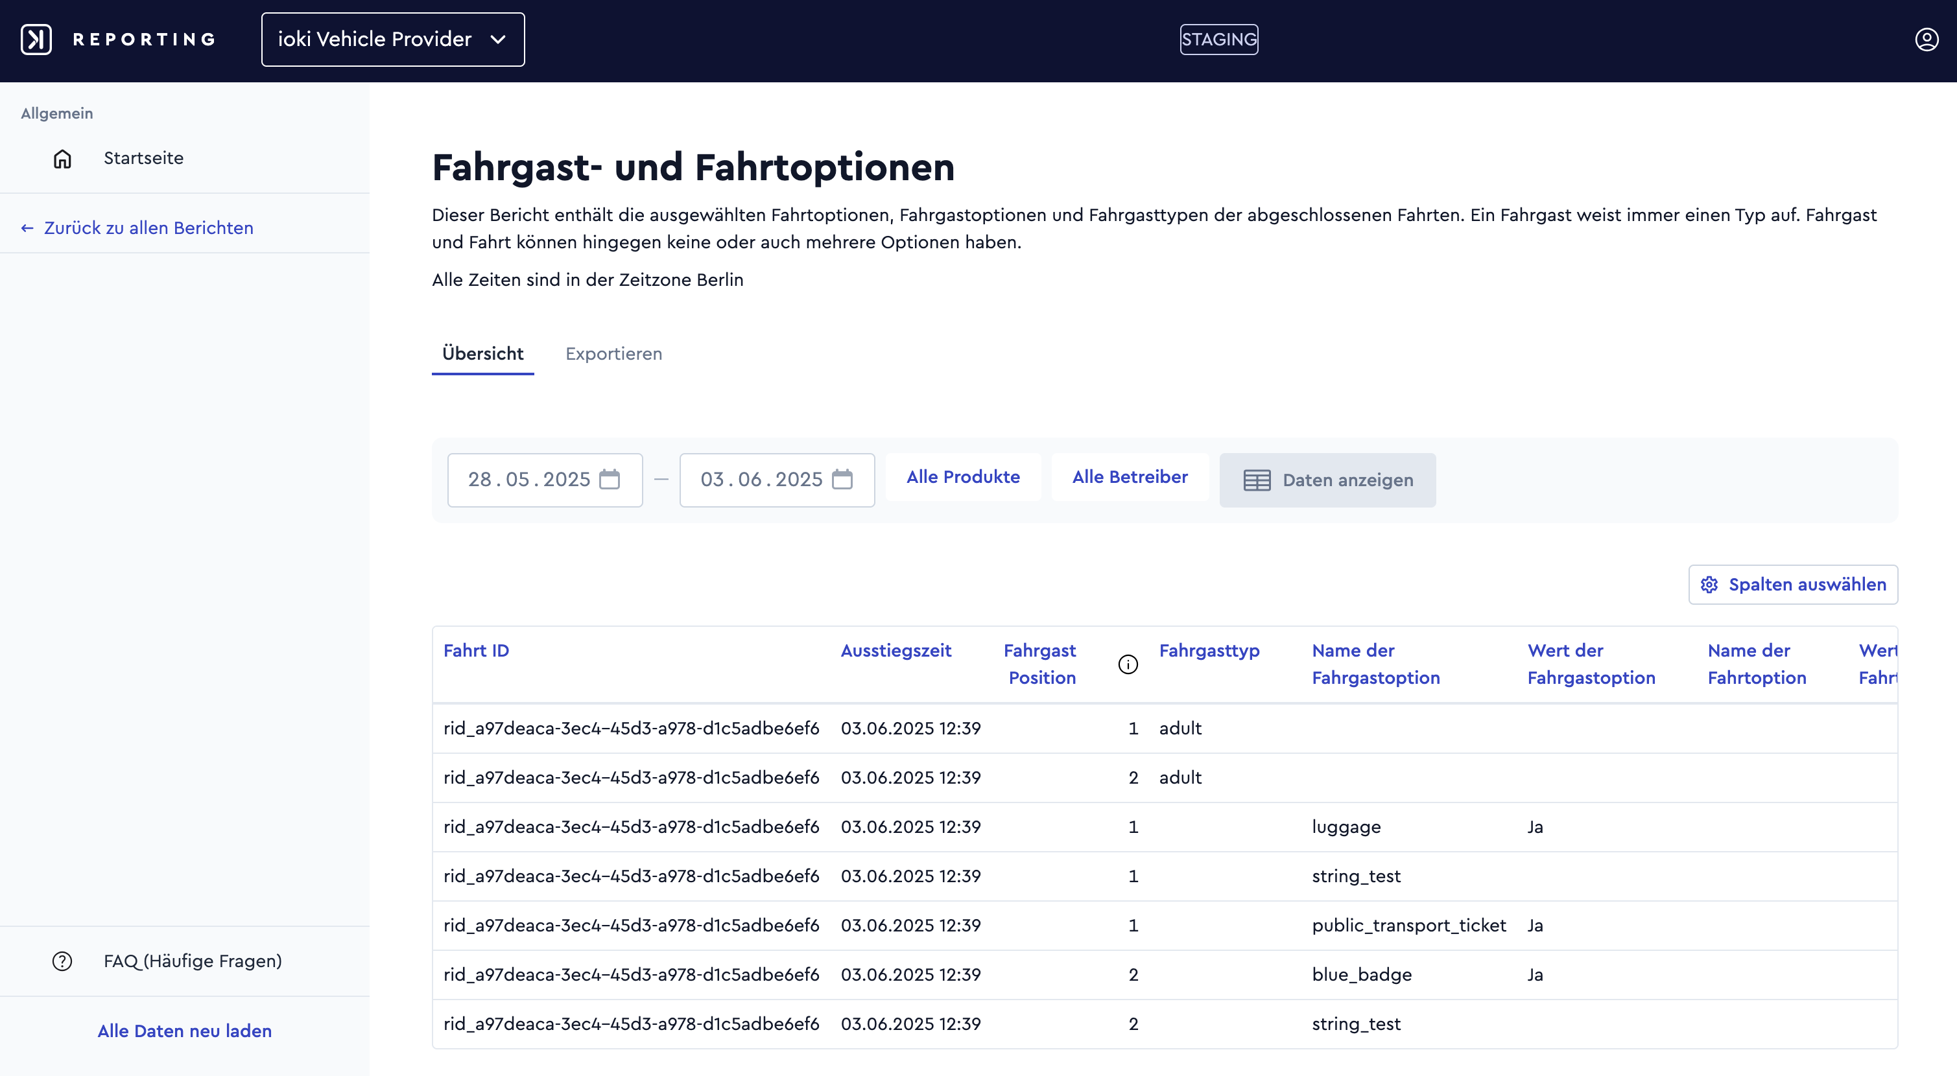This screenshot has height=1076, width=1957.
Task: Click Zurück zu allen Berichten link
Action: pos(149,228)
